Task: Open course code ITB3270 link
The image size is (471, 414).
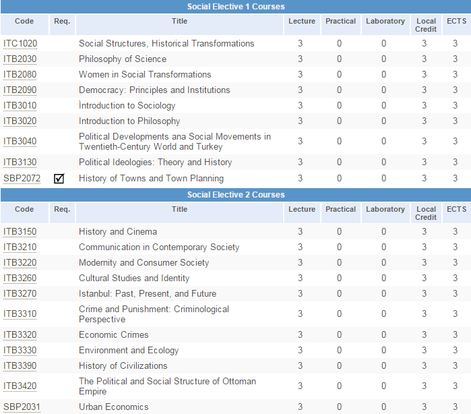Action: coord(20,294)
